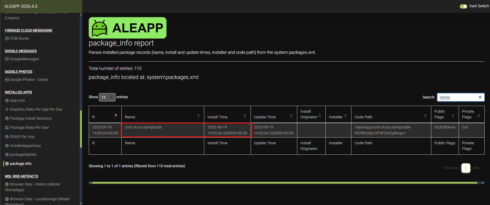Click the Package Install Sessions icon
490x205 pixels.
click(x=7, y=118)
